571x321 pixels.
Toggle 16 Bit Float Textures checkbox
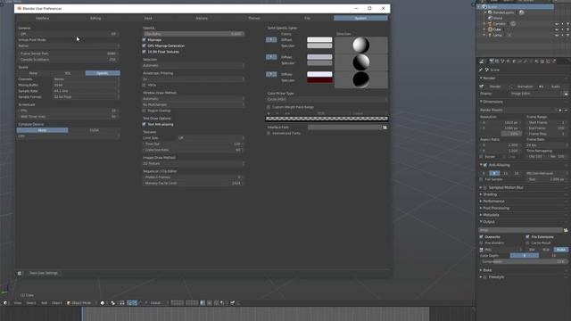tap(145, 52)
